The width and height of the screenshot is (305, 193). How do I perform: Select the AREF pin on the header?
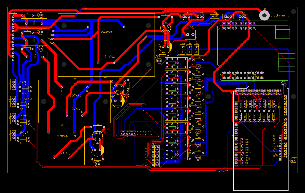pos(280,156)
